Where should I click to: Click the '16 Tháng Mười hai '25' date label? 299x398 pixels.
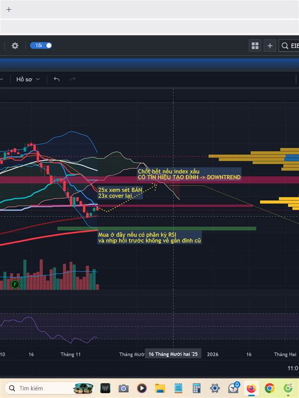click(173, 354)
